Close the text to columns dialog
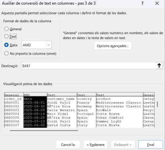The width and height of the screenshot is (165, 150). tap(157, 3)
